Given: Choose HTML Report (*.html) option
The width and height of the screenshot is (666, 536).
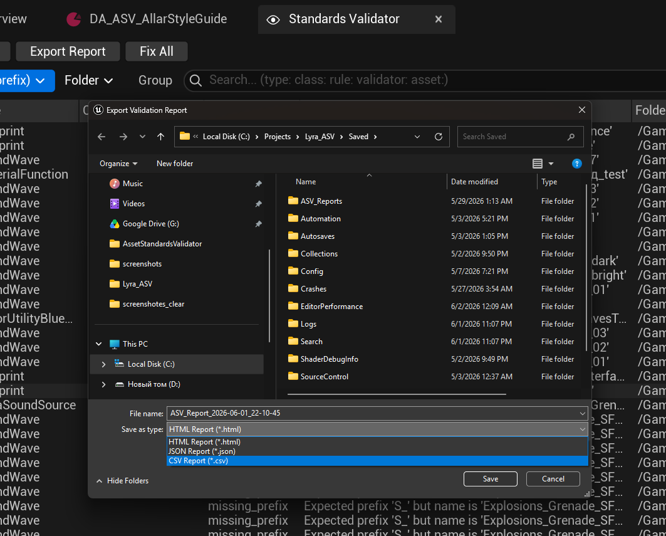Looking at the screenshot, I should 377,441.
